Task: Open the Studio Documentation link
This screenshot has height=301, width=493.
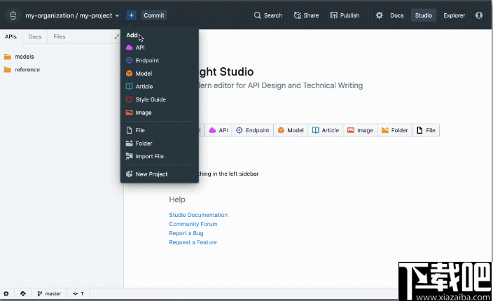Action: [198, 215]
